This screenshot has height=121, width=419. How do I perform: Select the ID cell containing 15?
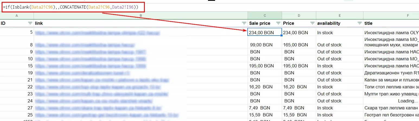17,66
